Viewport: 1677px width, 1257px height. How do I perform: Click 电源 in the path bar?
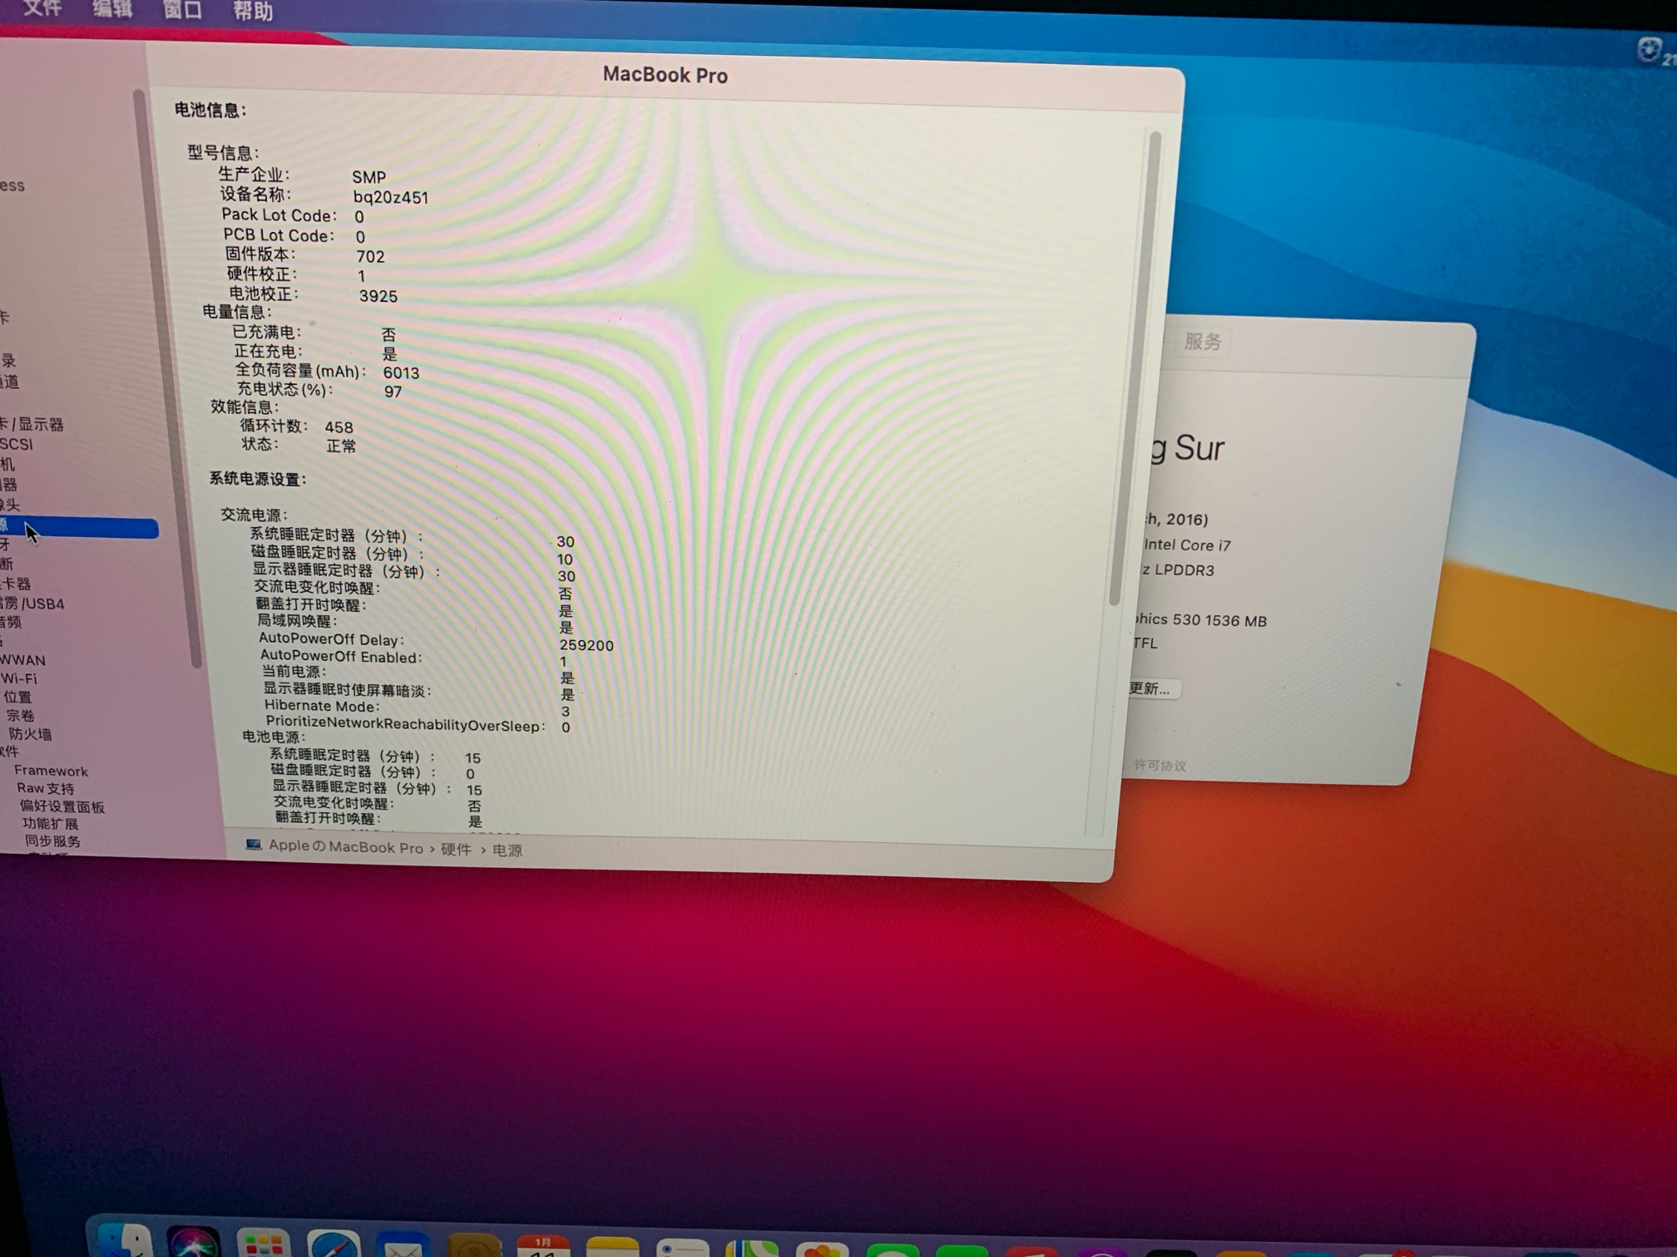point(507,850)
